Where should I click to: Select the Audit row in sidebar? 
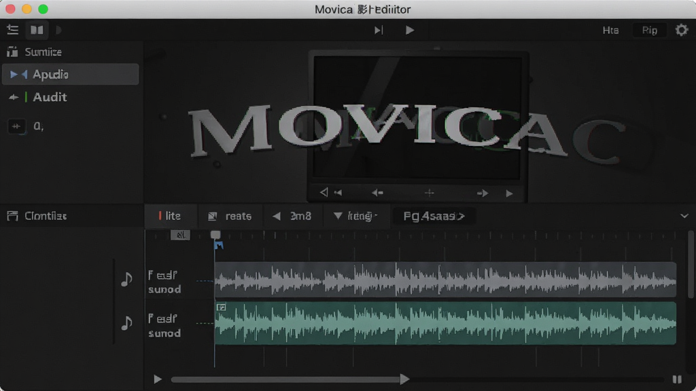[x=71, y=97]
